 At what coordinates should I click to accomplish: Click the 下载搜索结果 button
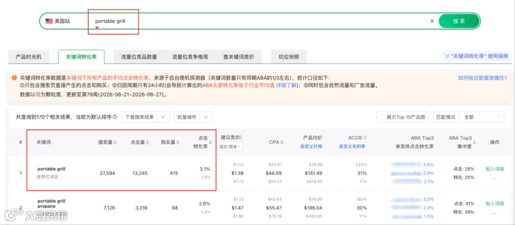click(140, 117)
